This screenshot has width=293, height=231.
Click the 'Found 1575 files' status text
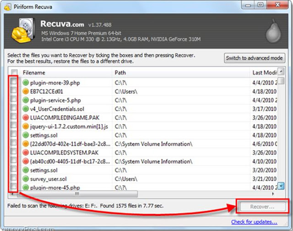click(132, 206)
